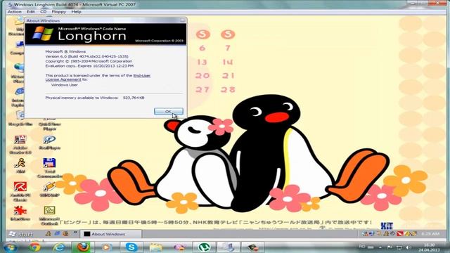
Task: Click third quick launch icon beside chevron
Action: [x=65, y=234]
